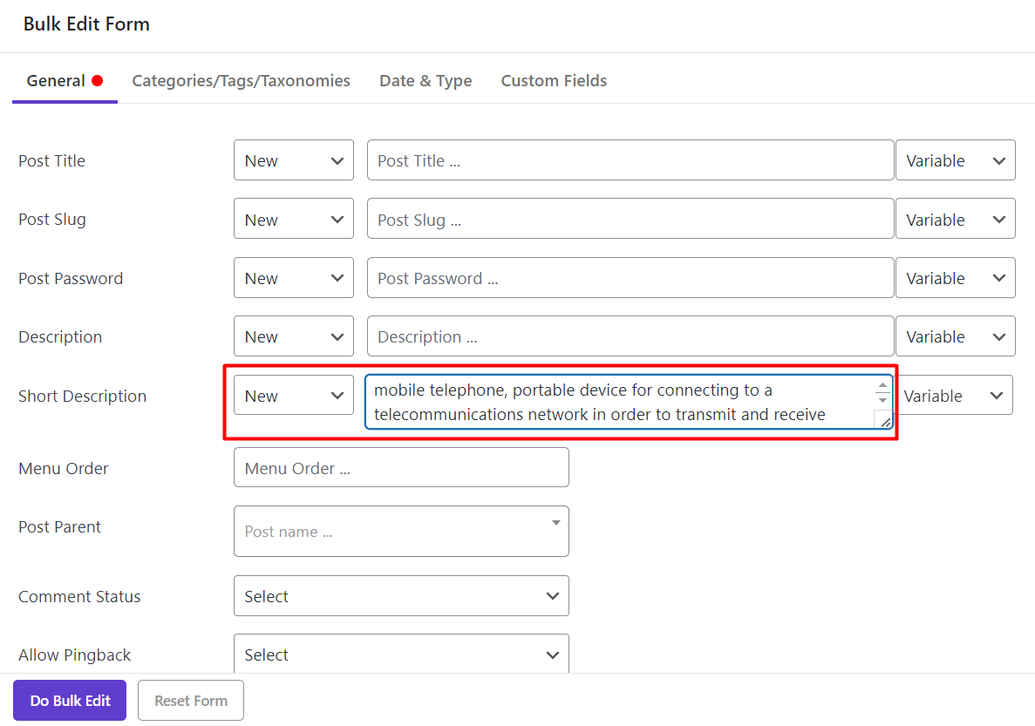Open the Description Variable dropdown
Screen dimensions: 1035x726
(x=955, y=337)
